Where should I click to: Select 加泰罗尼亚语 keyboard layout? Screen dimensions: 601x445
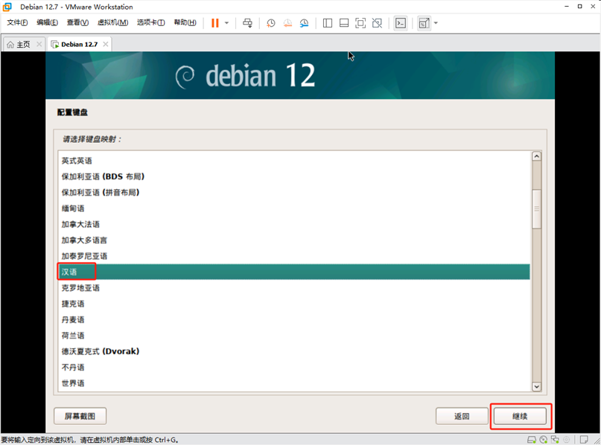tap(294, 256)
